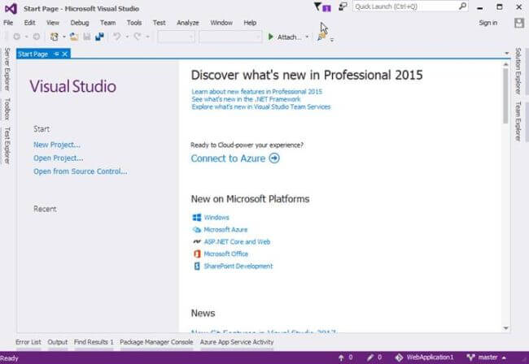Image resolution: width=529 pixels, height=364 pixels.
Task: Click the Find in Files toolbar icon
Action: coord(321,37)
